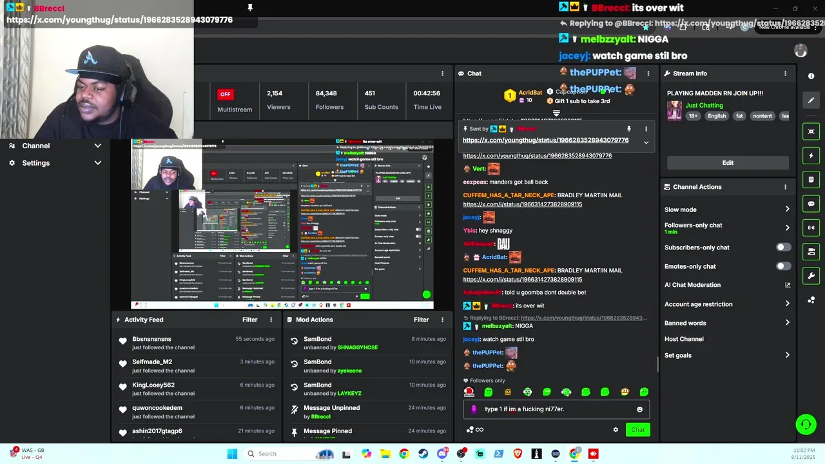Expand Banned words settings
This screenshot has width=825, height=464.
pyautogui.click(x=787, y=323)
